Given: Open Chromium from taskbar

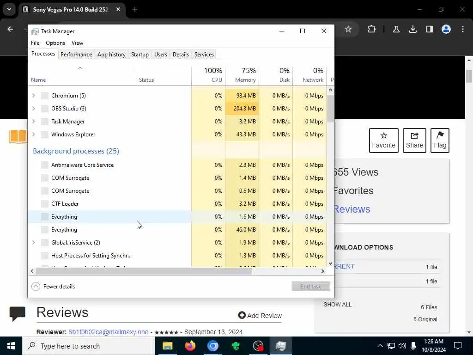Looking at the screenshot, I should click(212, 346).
